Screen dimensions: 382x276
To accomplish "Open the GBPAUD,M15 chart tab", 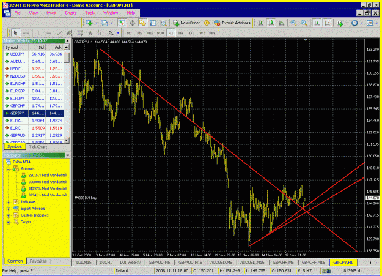I will (190, 263).
